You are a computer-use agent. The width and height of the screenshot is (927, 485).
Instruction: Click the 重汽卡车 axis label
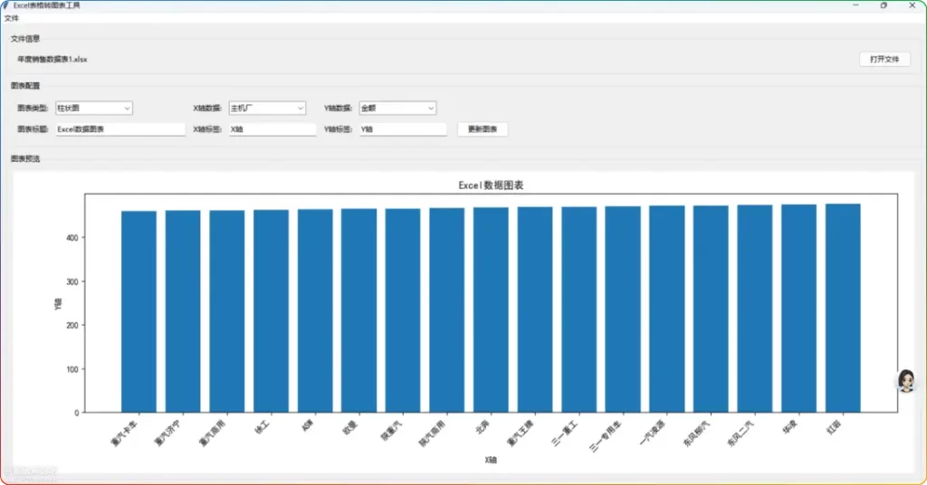tap(125, 433)
